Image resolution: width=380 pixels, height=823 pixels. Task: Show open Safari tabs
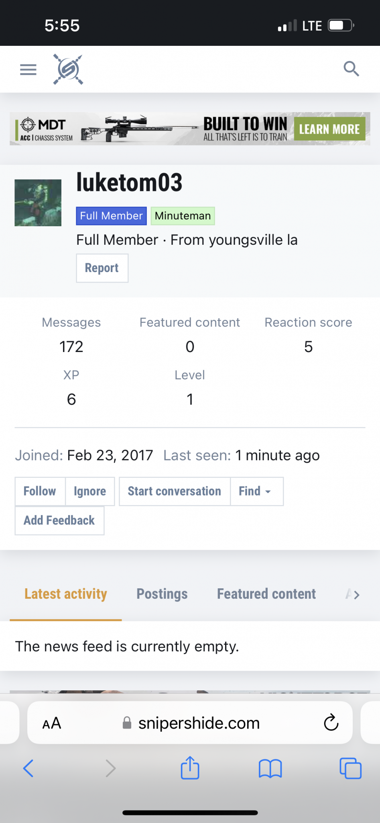[350, 768]
